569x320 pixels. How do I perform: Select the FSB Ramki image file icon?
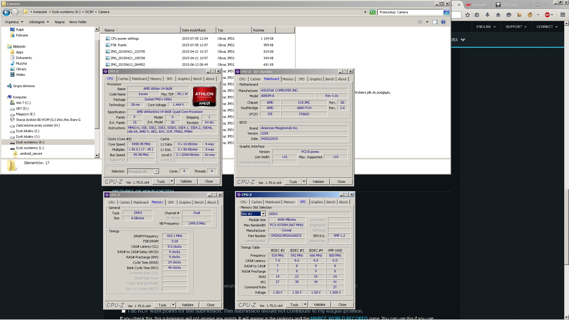108,45
